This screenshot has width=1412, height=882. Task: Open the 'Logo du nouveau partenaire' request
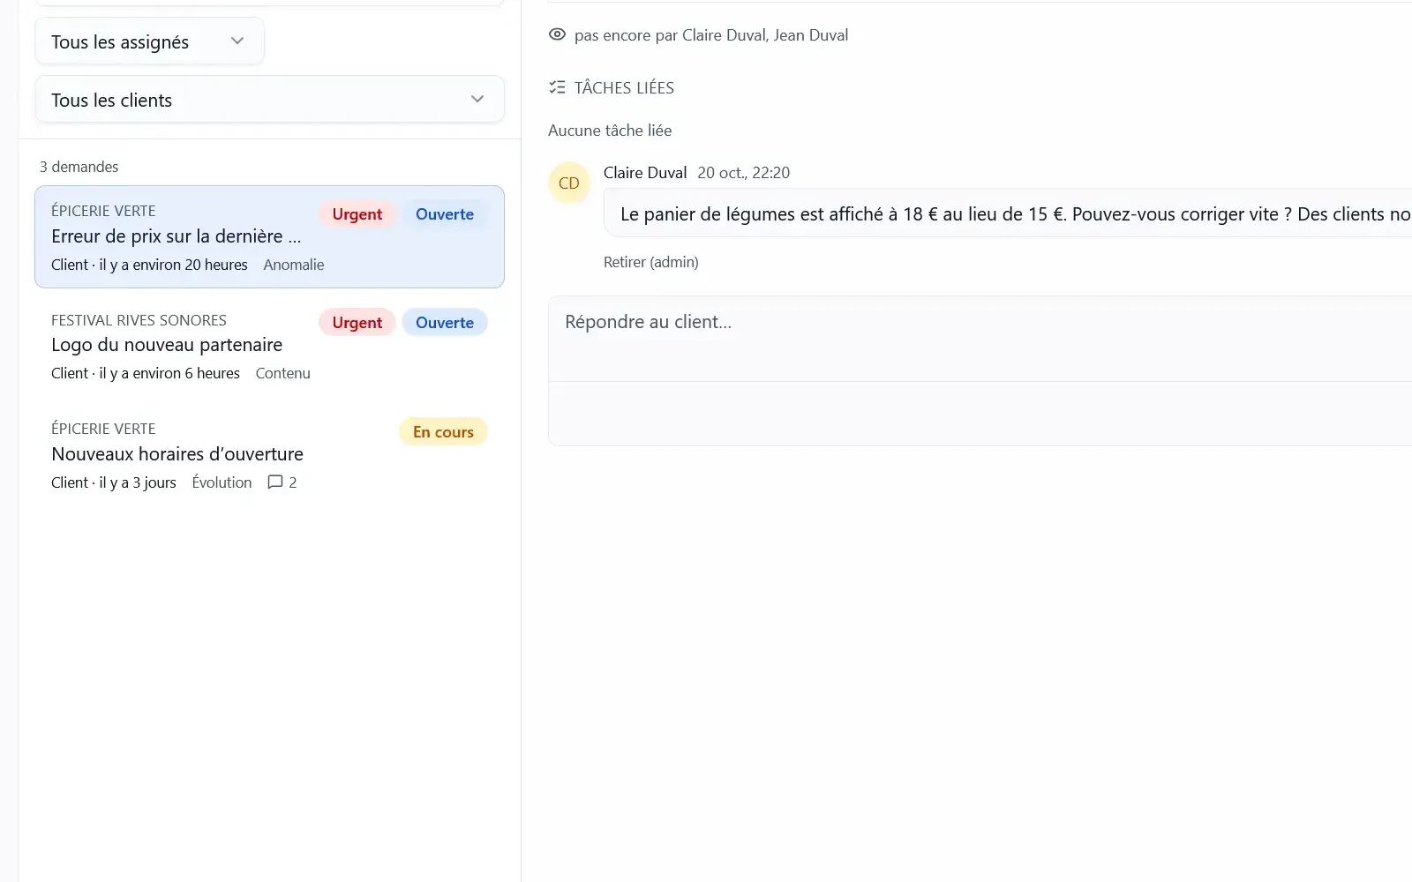coord(269,346)
